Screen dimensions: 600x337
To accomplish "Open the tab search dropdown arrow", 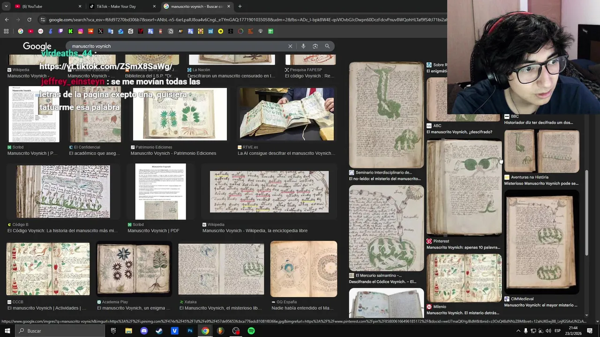I will pos(6,6).
